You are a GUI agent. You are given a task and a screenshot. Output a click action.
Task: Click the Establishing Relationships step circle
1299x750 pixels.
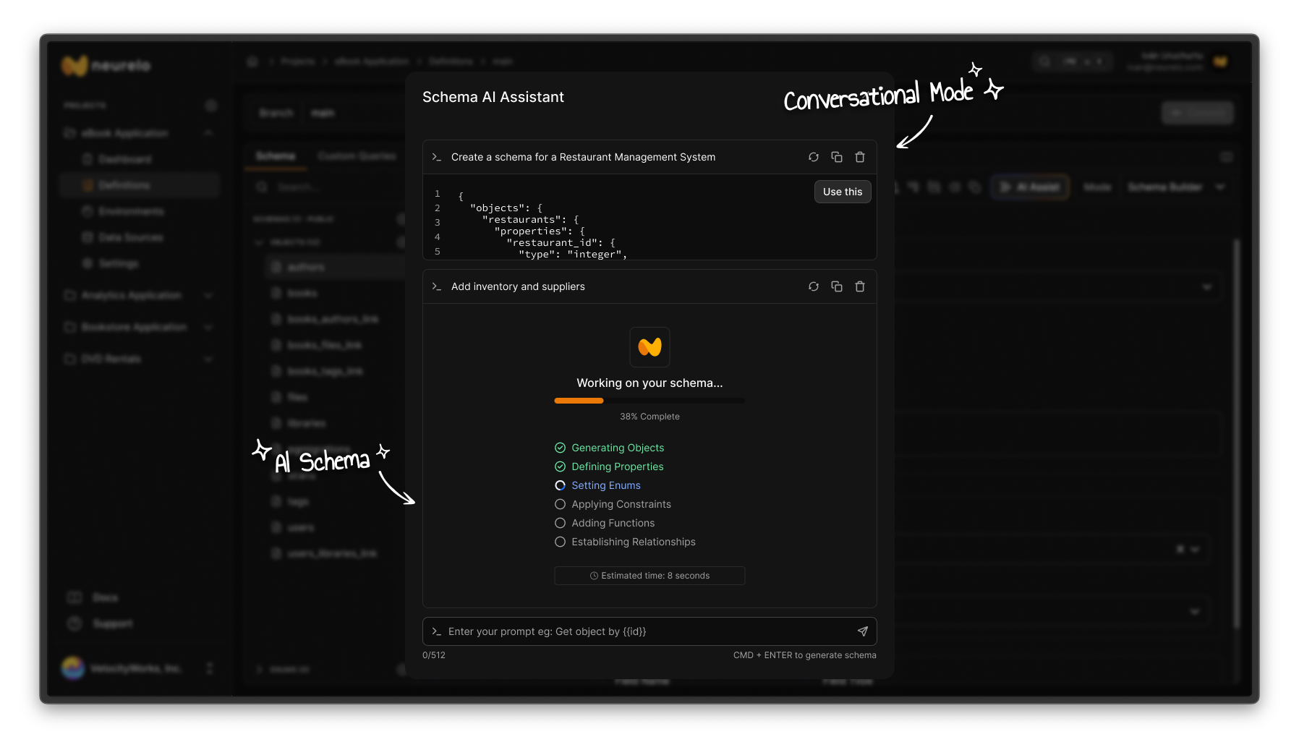[x=560, y=542]
